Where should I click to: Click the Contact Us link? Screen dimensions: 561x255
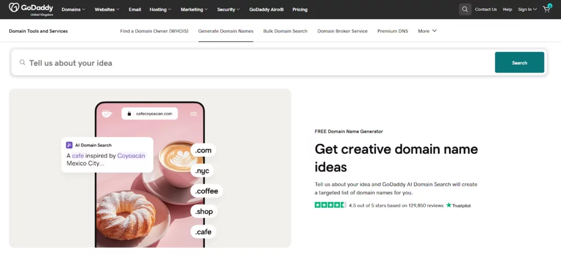pos(485,9)
